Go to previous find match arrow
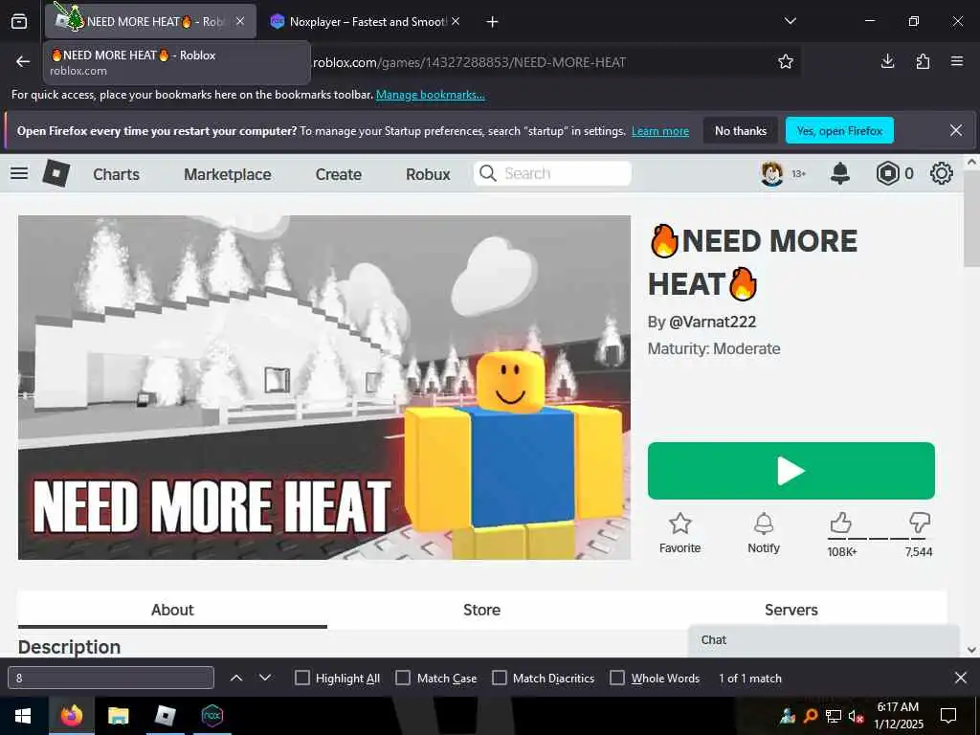Viewport: 980px width, 735px height. (236, 679)
